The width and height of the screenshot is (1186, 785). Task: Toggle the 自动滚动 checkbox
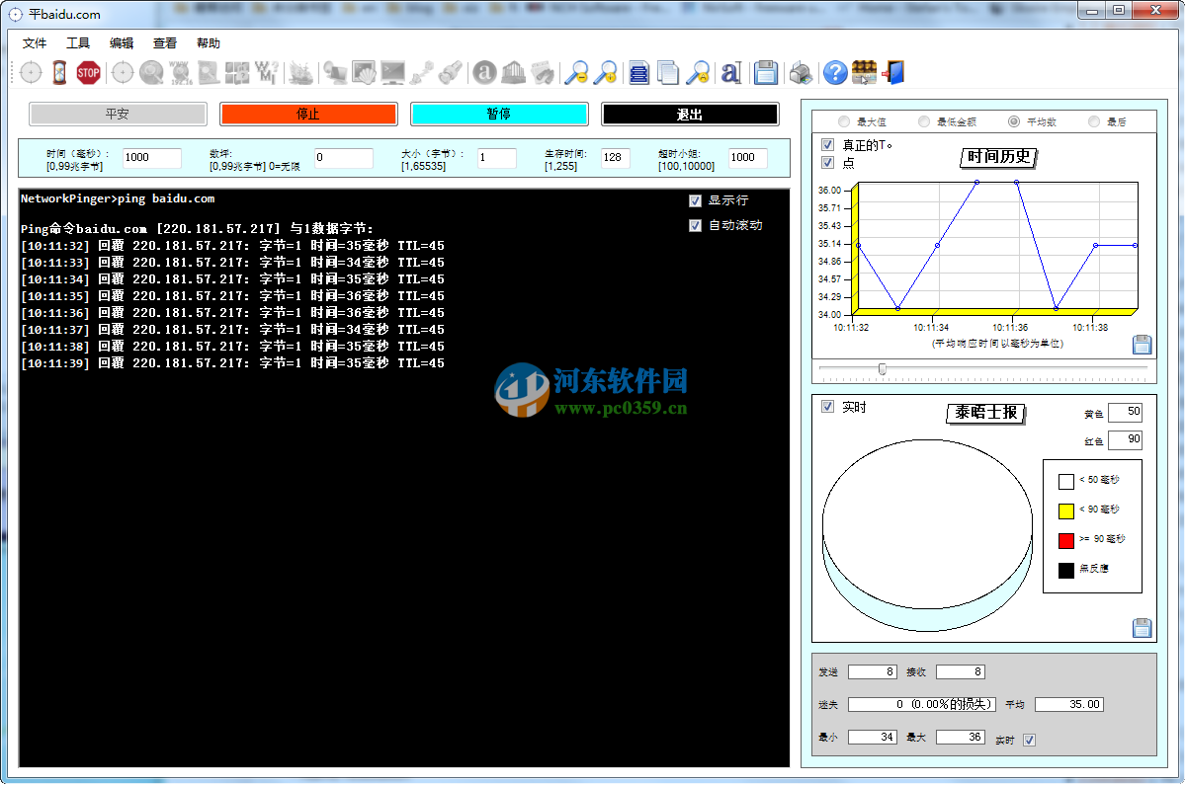pyautogui.click(x=695, y=225)
